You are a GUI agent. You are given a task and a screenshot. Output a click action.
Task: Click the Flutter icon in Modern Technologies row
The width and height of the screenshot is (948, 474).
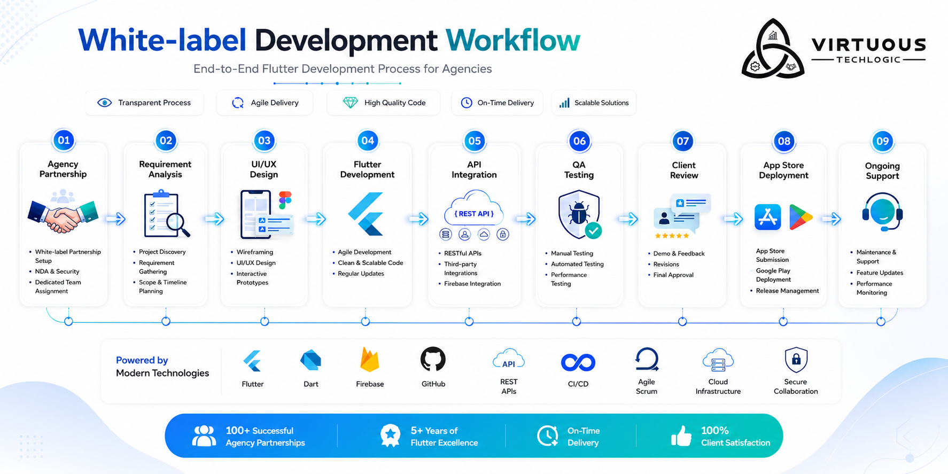(252, 361)
